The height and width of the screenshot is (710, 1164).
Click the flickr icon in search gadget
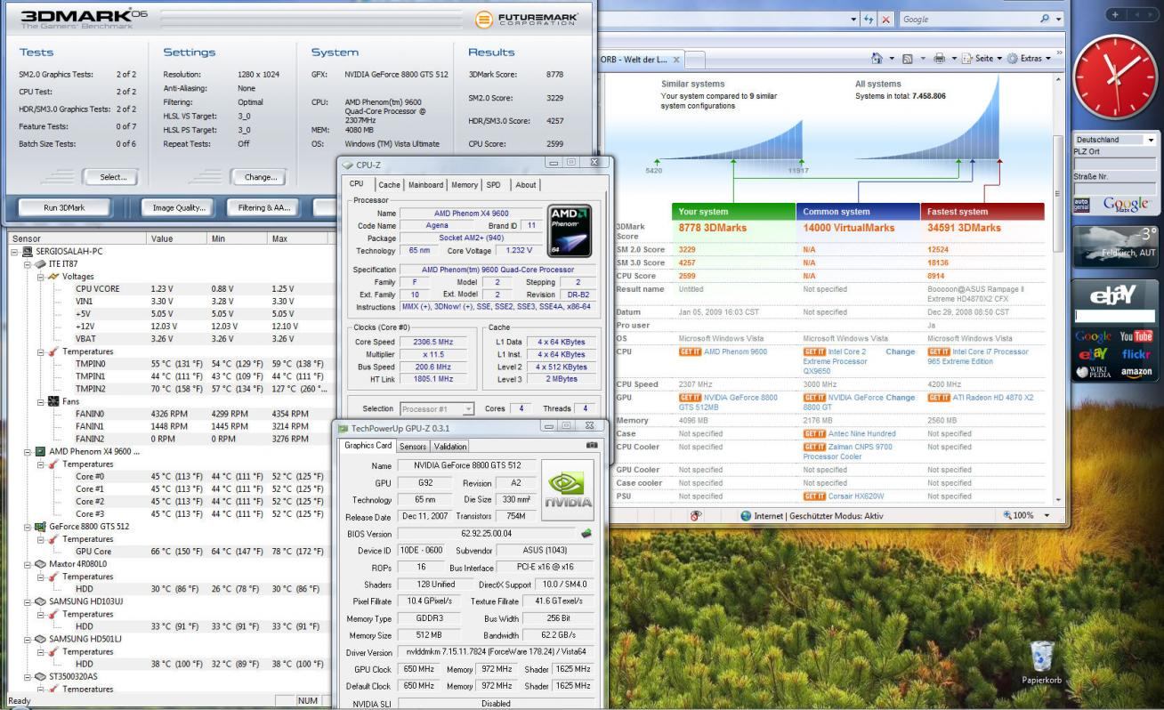pyautogui.click(x=1136, y=354)
